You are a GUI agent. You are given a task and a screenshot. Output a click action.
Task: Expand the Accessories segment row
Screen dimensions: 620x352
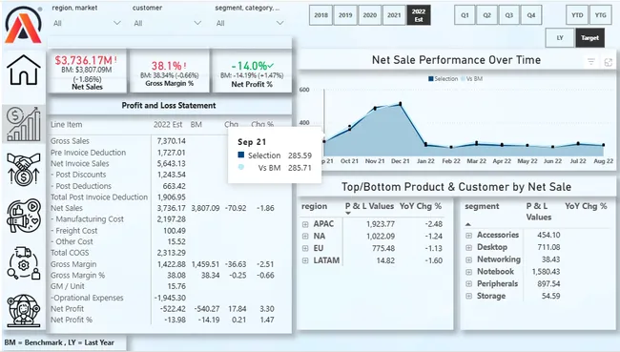[x=468, y=236]
